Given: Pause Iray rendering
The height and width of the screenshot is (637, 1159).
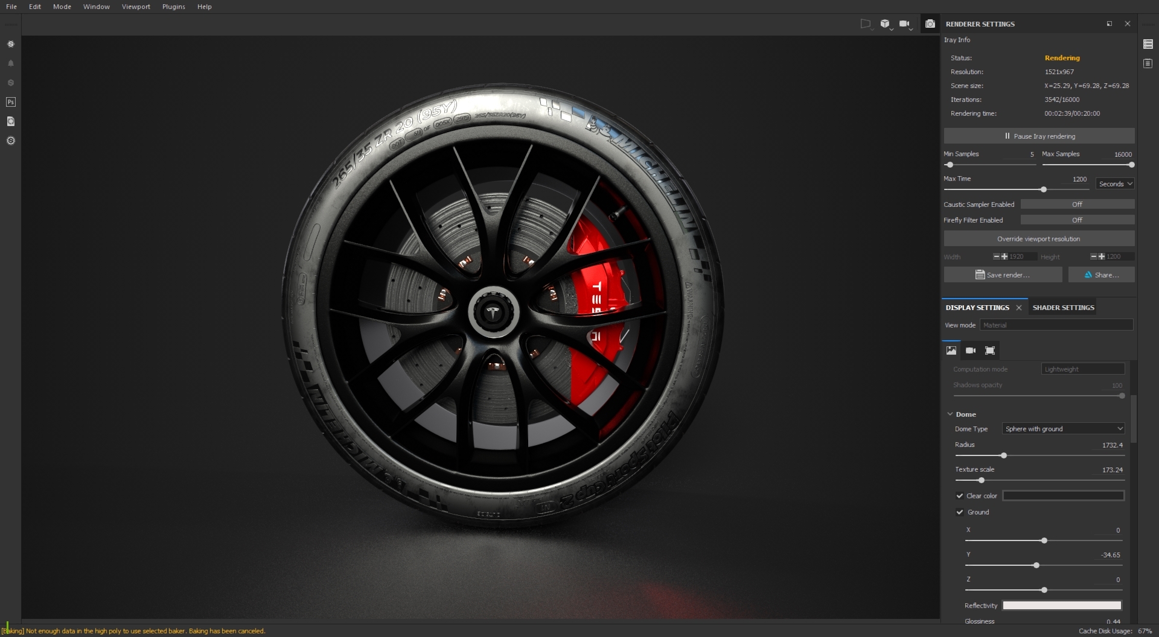Looking at the screenshot, I should (1039, 136).
